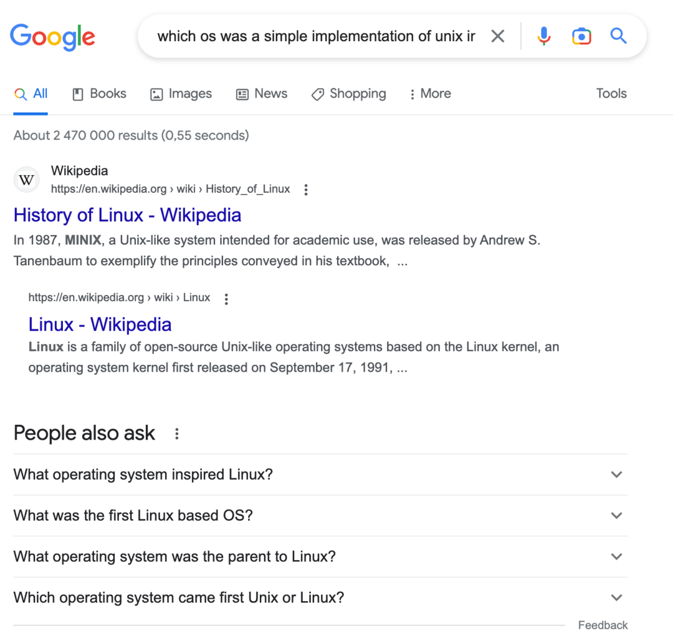Switch to the Images tab
The image size is (673, 638).
coord(181,94)
